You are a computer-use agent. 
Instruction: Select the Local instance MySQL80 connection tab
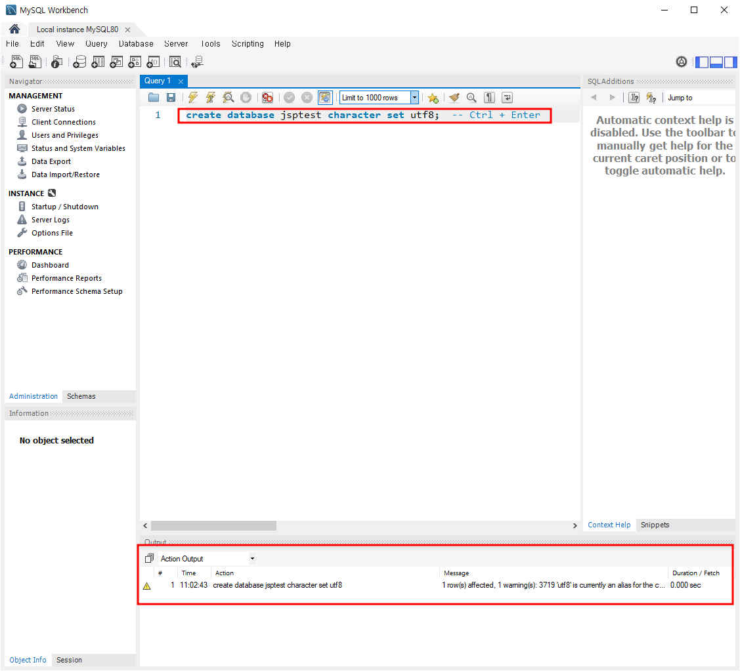tap(77, 30)
